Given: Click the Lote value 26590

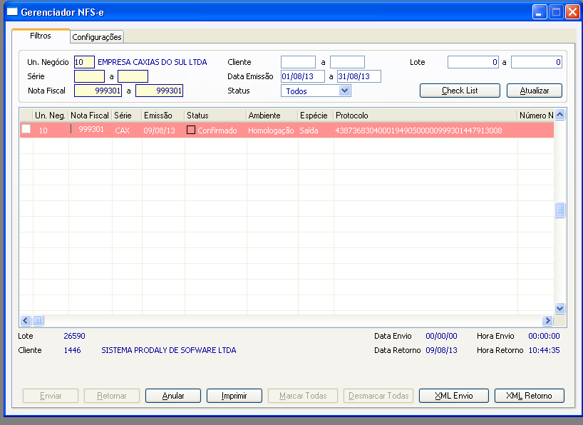Looking at the screenshot, I should pyautogui.click(x=74, y=336).
